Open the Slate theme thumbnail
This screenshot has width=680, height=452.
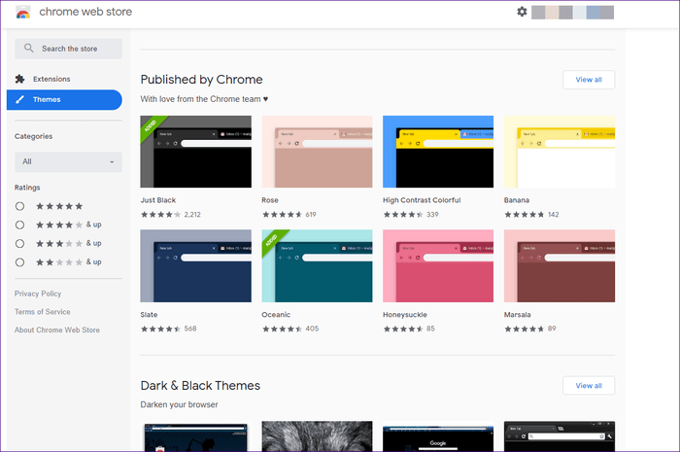[x=195, y=266]
